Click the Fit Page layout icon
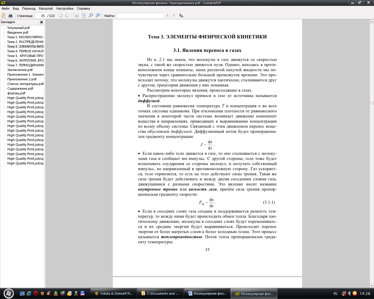The height and width of the screenshot is (299, 374). (x=84, y=15)
